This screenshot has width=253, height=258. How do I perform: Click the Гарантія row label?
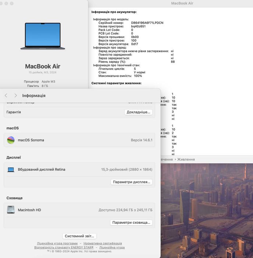point(14,112)
